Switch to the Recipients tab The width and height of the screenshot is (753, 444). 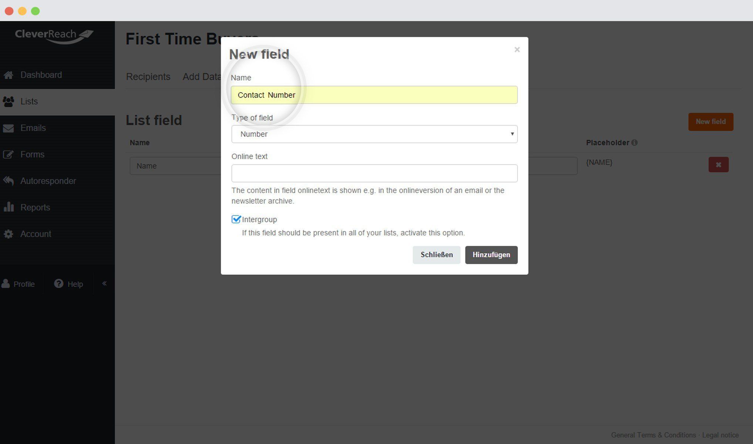[148, 77]
